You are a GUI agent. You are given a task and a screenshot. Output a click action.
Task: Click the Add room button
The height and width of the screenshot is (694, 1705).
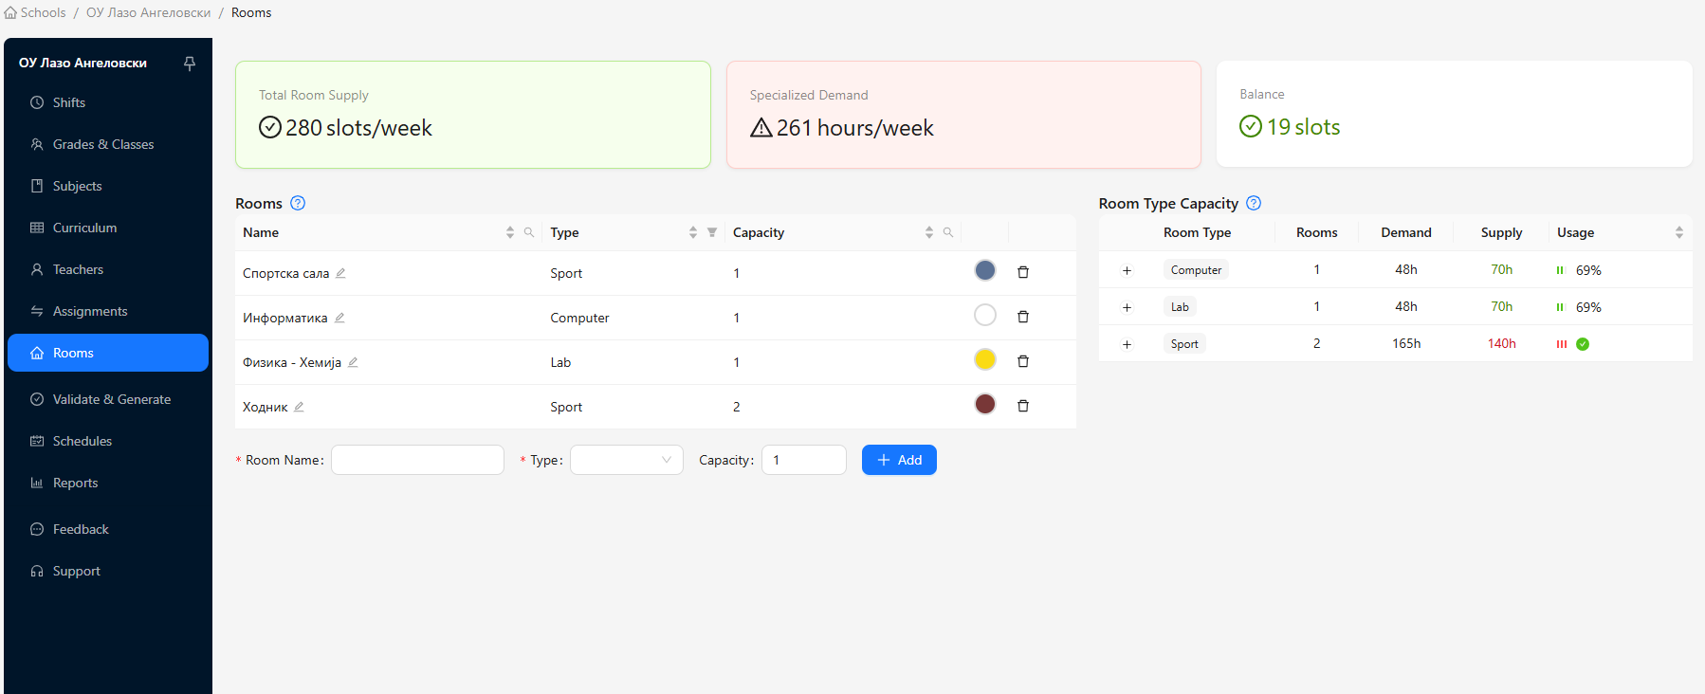899,460
